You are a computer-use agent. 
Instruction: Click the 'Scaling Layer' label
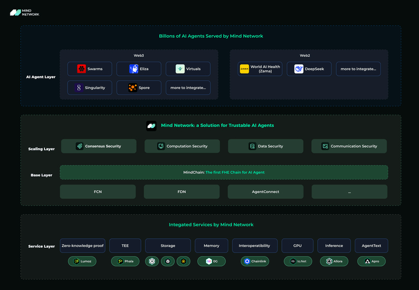click(41, 149)
